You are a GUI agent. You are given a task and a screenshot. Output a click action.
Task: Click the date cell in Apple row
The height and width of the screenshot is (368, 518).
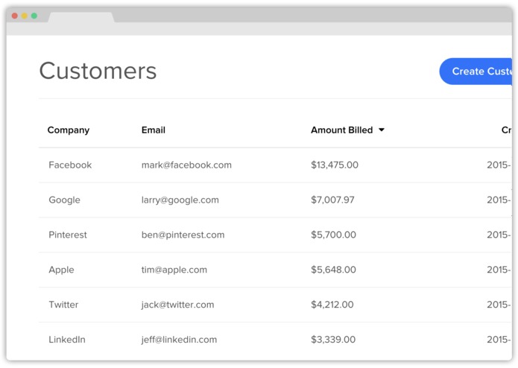499,270
